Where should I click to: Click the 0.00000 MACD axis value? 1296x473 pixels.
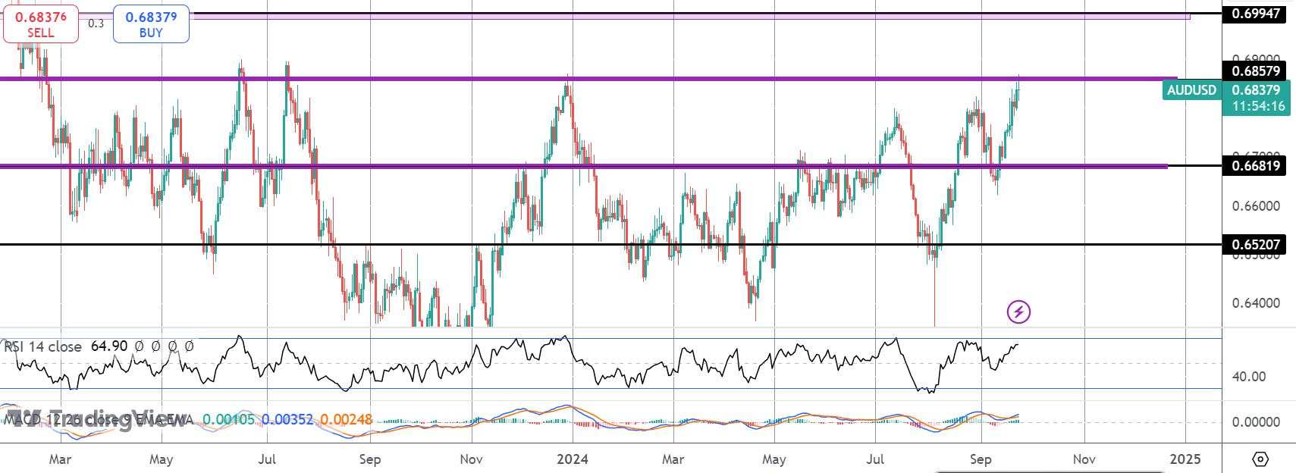(x=1256, y=422)
